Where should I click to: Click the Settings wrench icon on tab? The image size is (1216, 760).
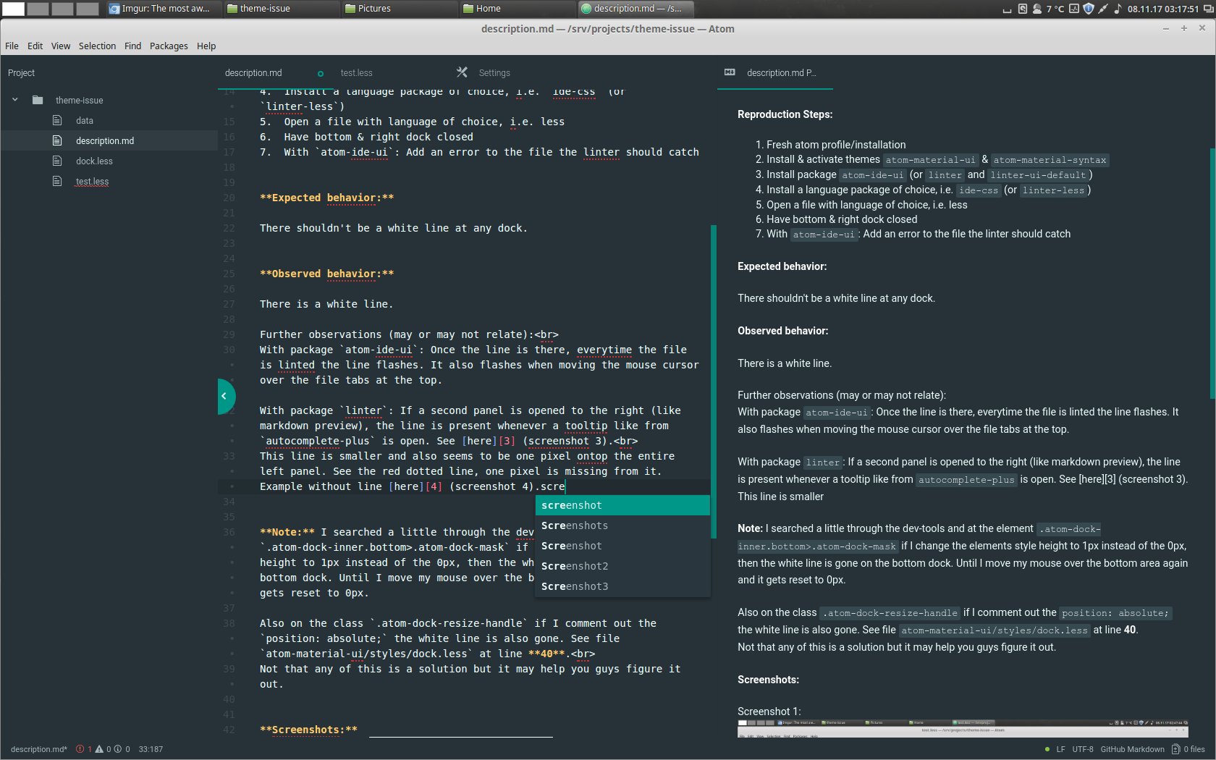462,72
